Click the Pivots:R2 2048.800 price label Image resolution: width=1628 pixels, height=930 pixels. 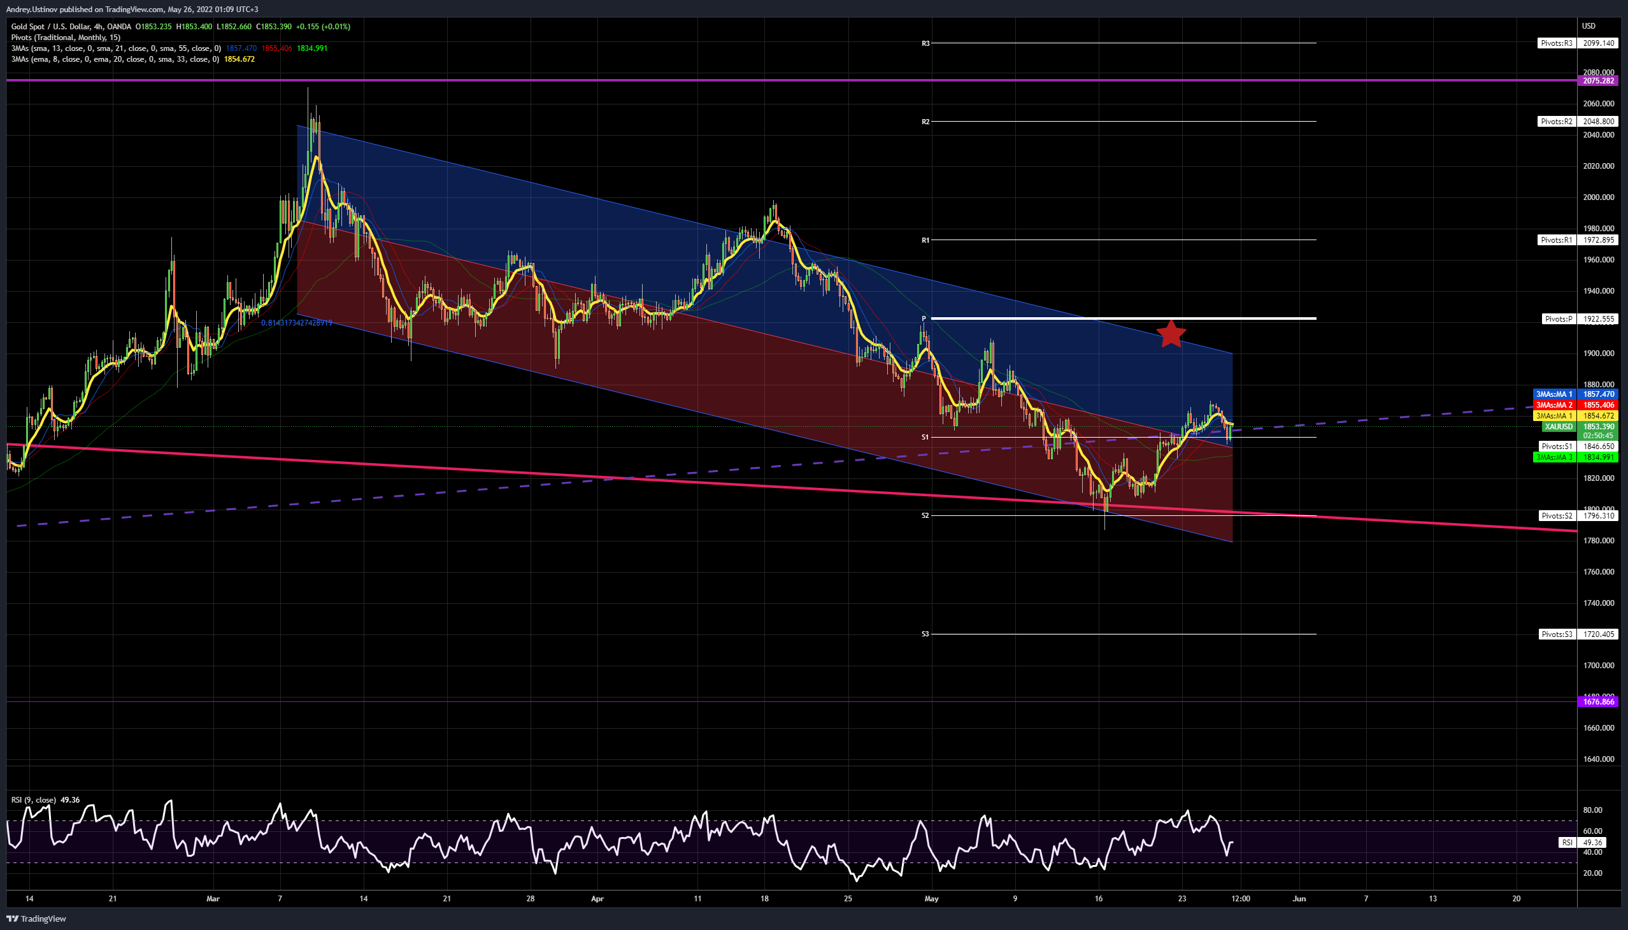pyautogui.click(x=1577, y=122)
